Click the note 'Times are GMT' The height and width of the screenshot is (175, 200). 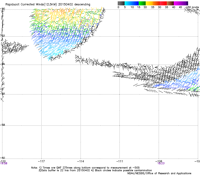coord(52,168)
